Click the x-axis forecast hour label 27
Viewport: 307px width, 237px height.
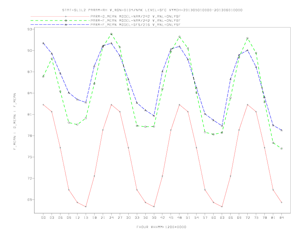tap(120, 218)
